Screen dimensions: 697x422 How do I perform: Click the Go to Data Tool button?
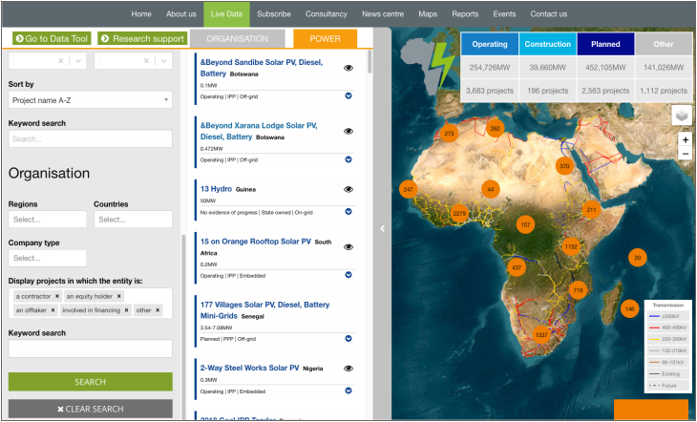[x=52, y=39]
